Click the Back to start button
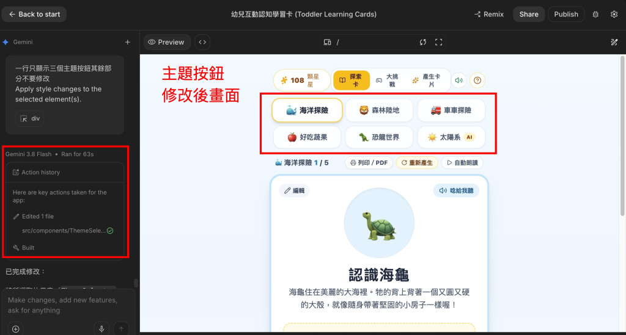Image resolution: width=626 pixels, height=335 pixels. tap(34, 15)
